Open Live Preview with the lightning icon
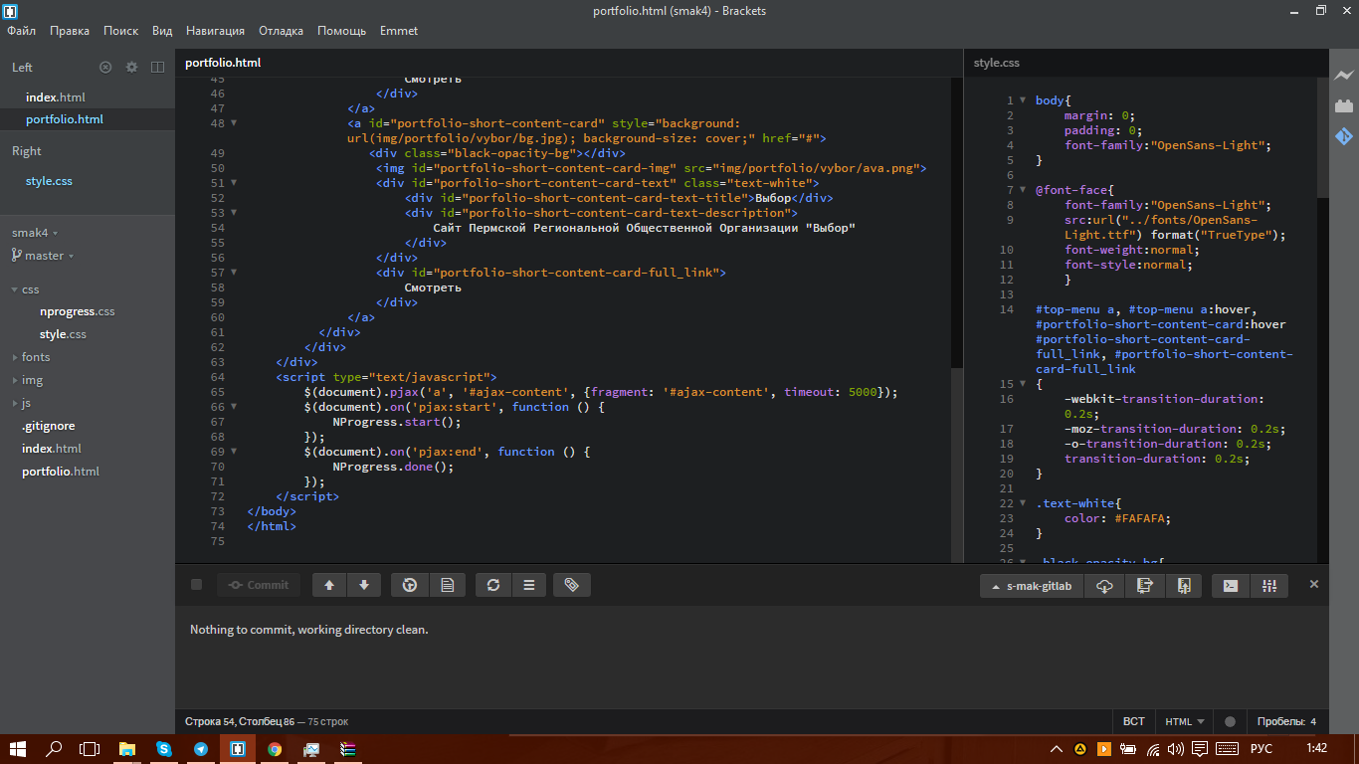The image size is (1359, 764). pos(1344,76)
